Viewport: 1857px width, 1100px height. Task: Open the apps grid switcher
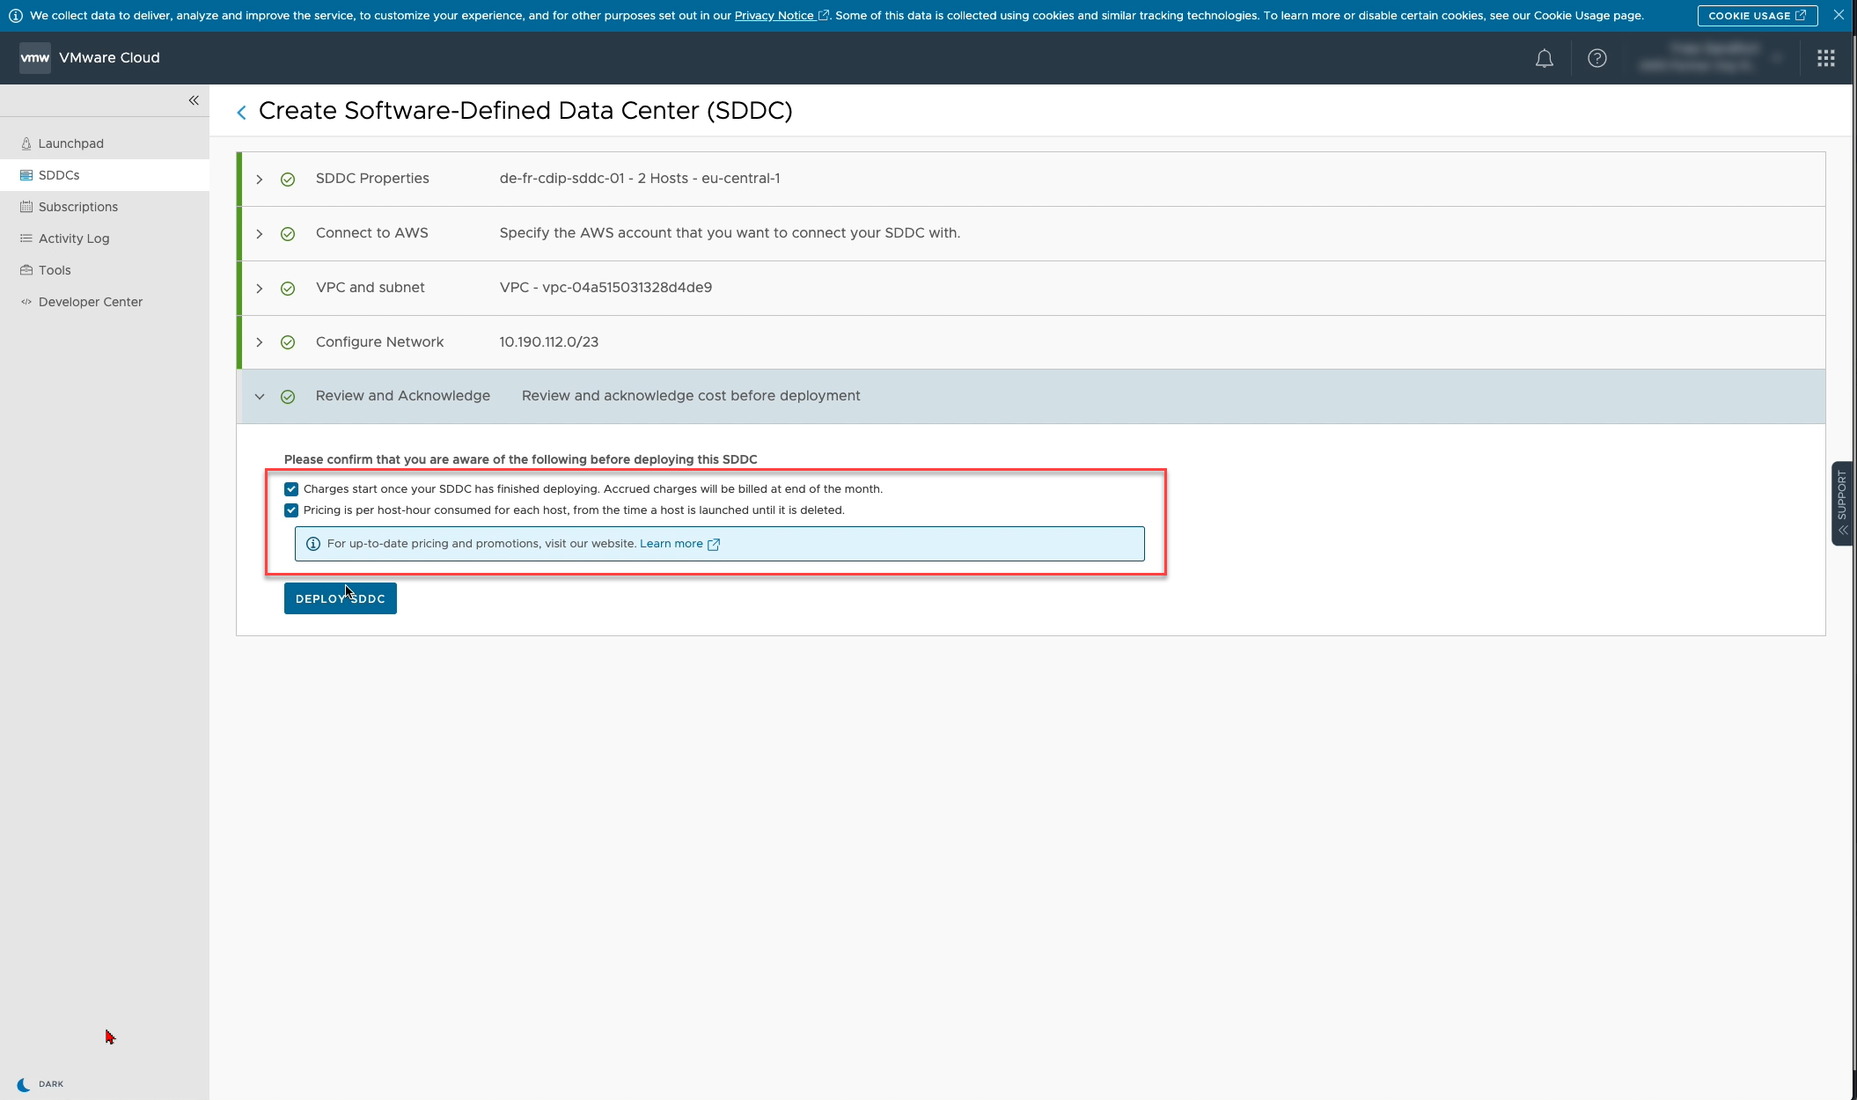coord(1825,58)
